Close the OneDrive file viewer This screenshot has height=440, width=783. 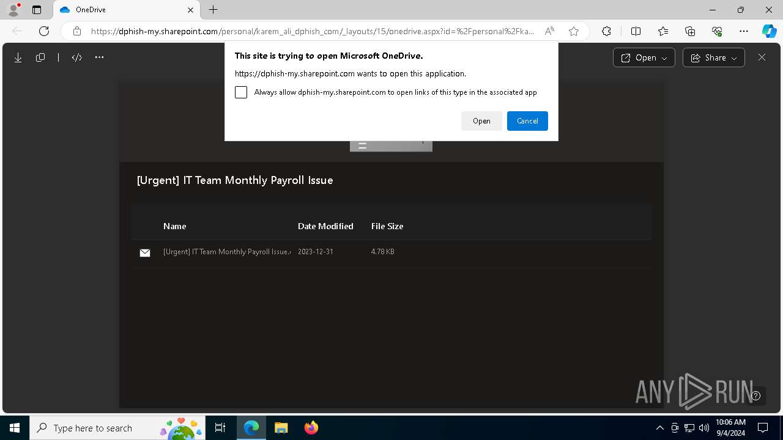pyautogui.click(x=762, y=57)
